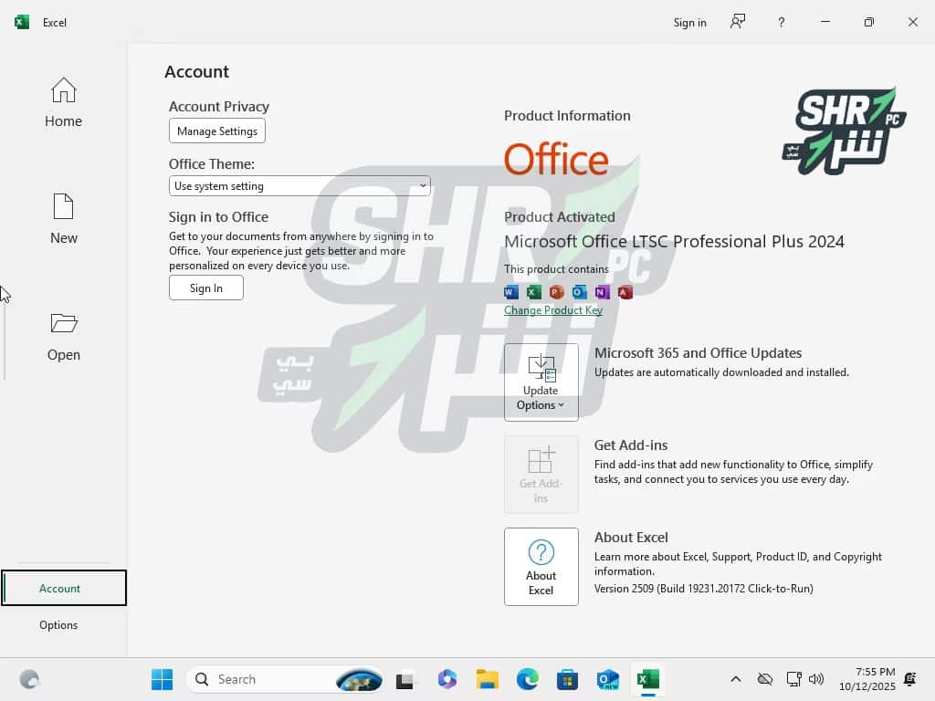Click the Manage Settings button
This screenshot has height=701, width=935.
point(217,131)
